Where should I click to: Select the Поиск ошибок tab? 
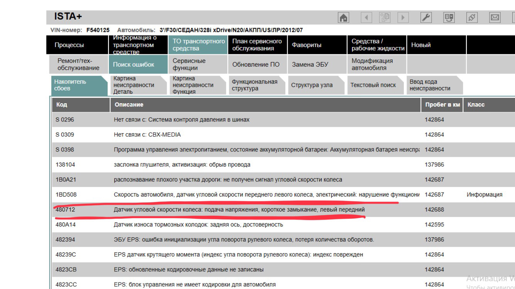pos(138,64)
